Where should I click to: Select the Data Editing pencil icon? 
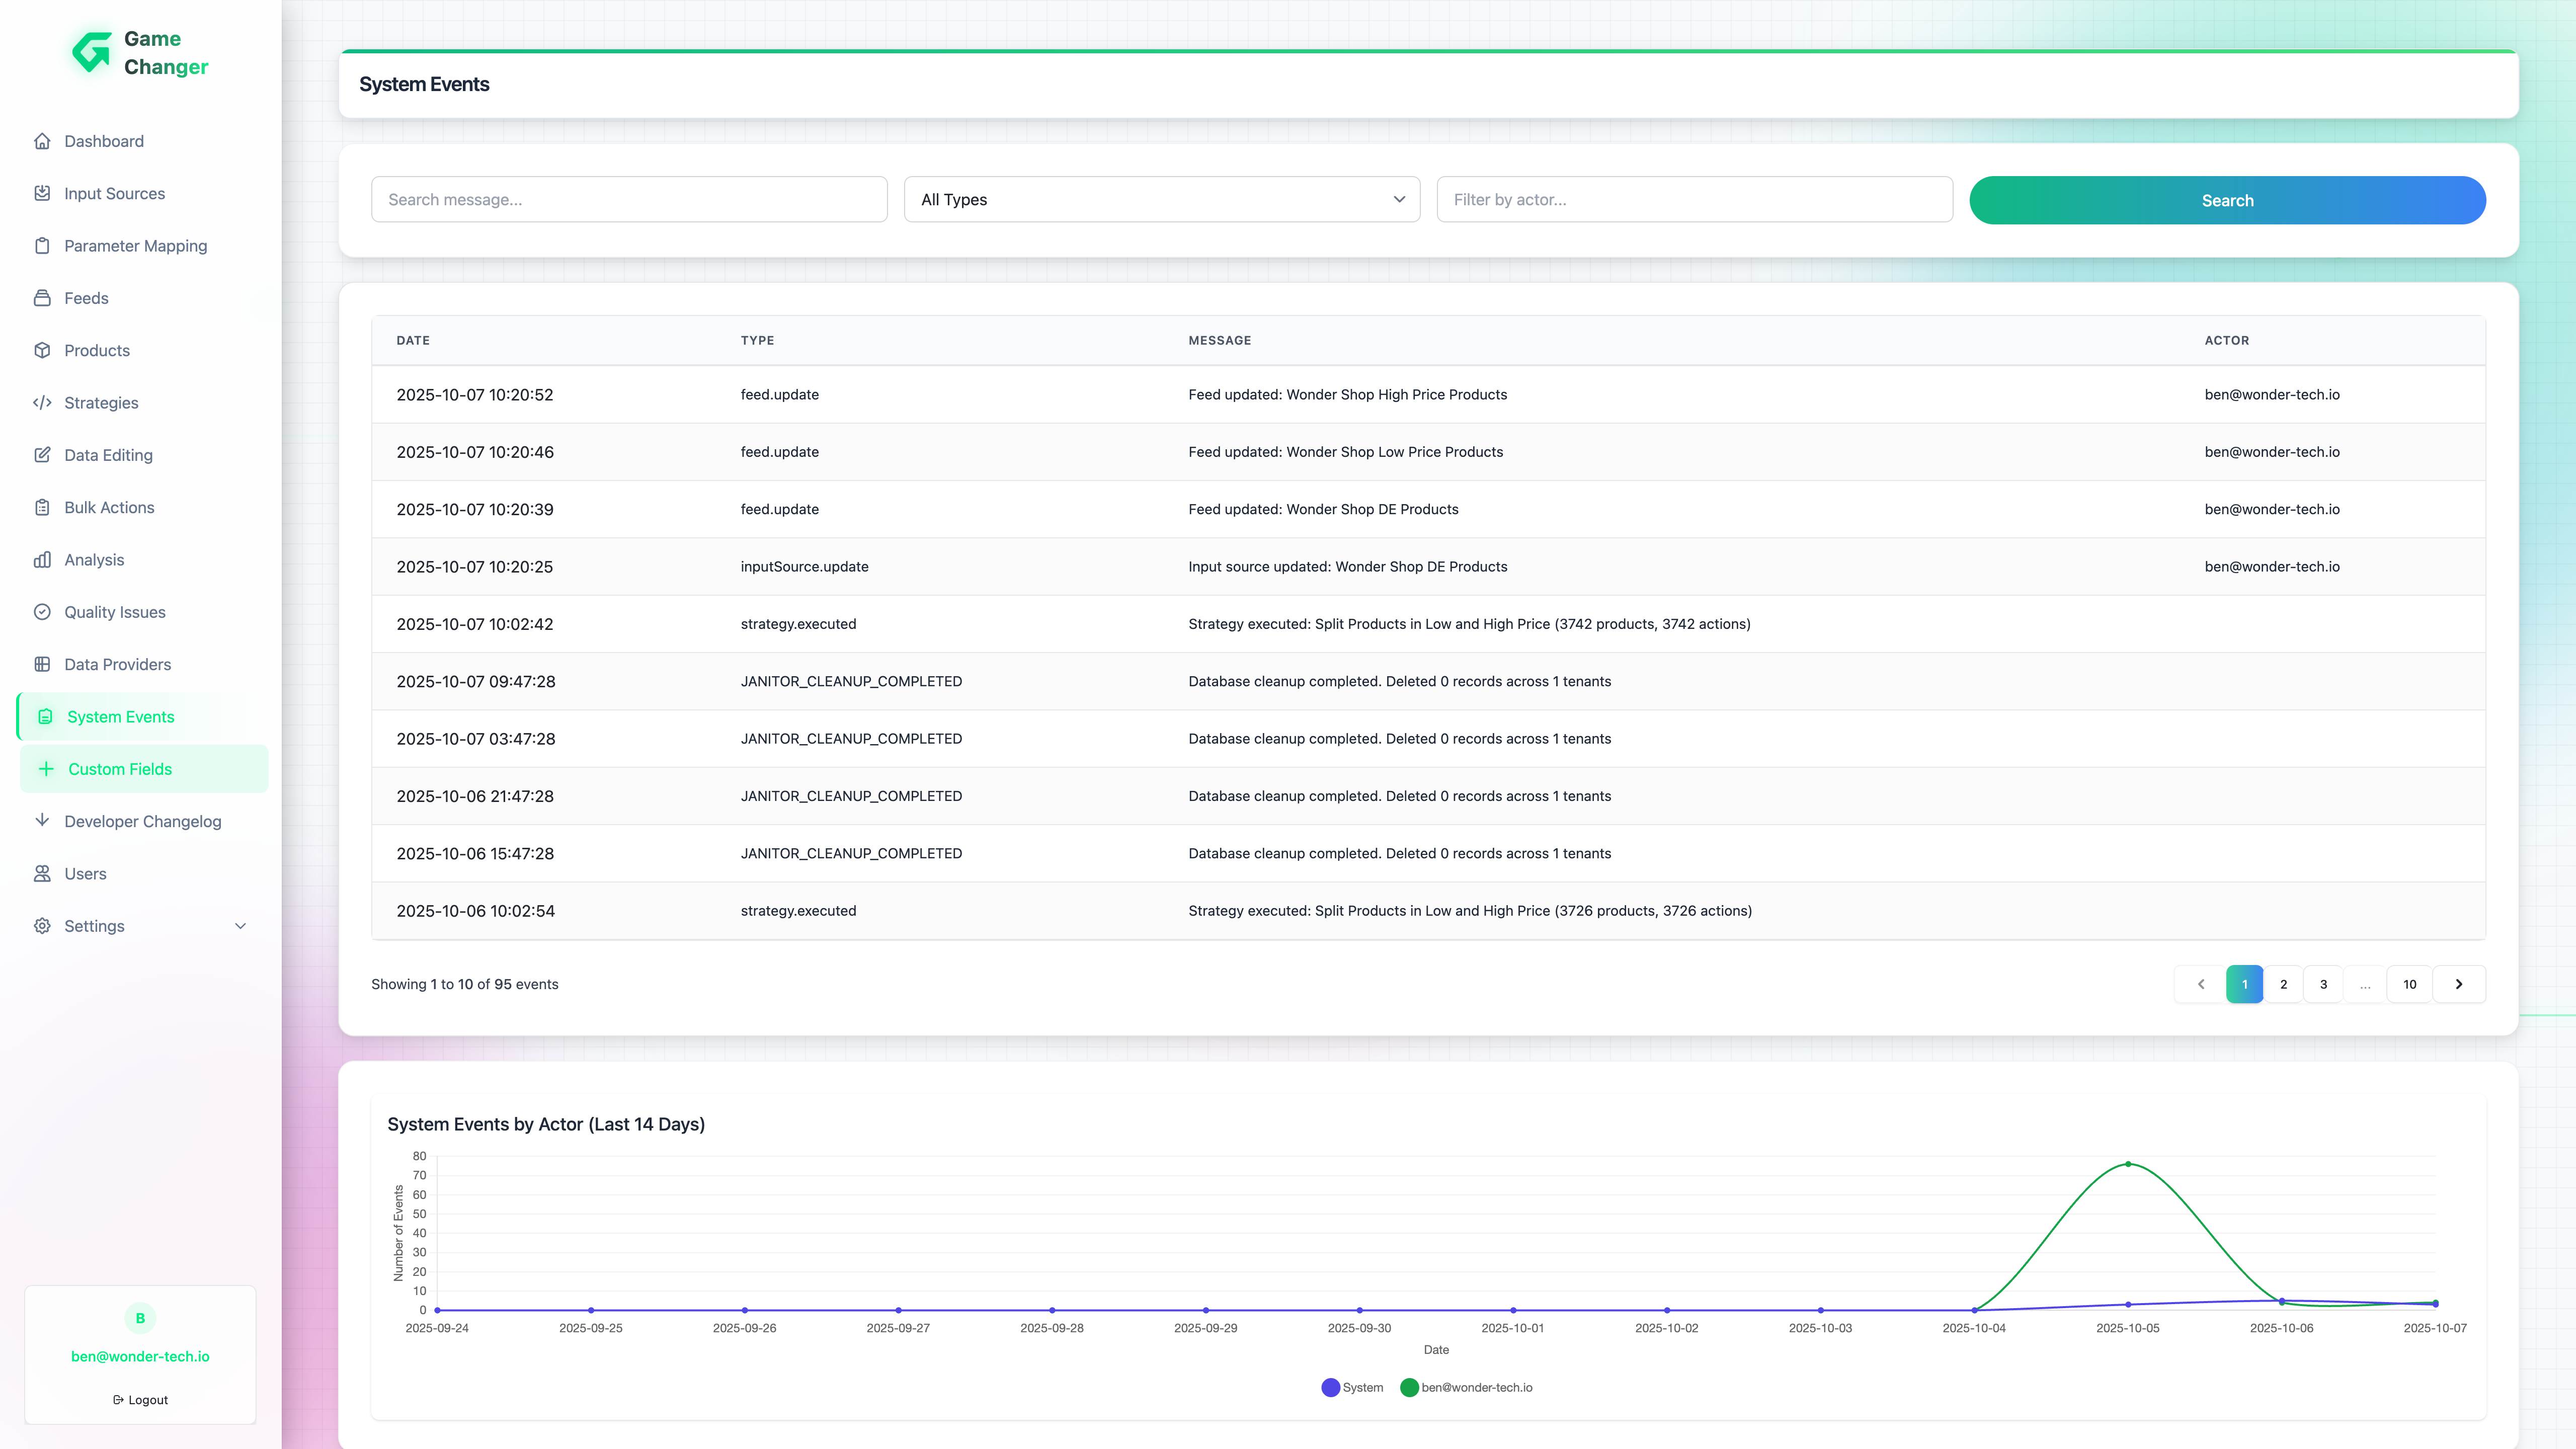click(42, 455)
